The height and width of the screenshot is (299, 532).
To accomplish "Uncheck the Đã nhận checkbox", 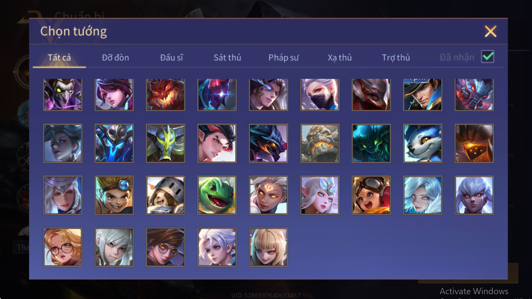I will (x=487, y=57).
